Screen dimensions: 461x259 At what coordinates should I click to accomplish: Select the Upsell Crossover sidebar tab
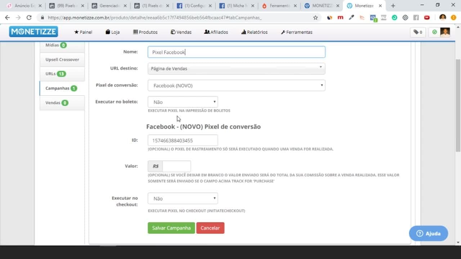62,59
